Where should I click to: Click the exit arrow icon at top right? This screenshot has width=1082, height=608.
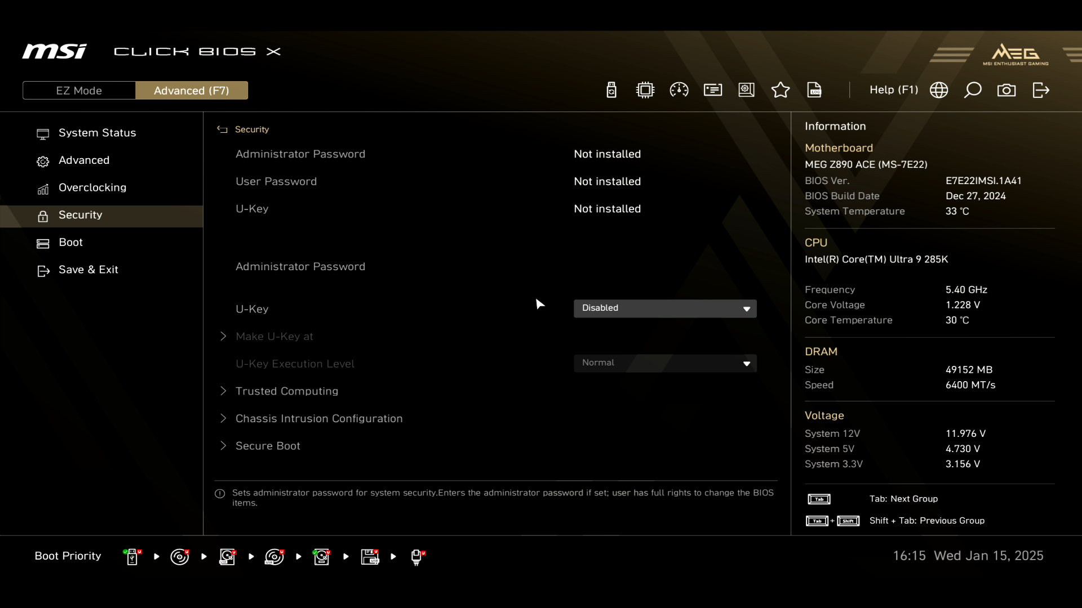coord(1041,90)
